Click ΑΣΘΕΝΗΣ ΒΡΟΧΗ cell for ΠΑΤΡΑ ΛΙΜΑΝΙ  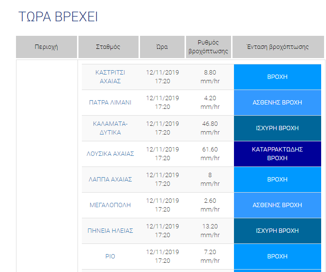tap(278, 103)
